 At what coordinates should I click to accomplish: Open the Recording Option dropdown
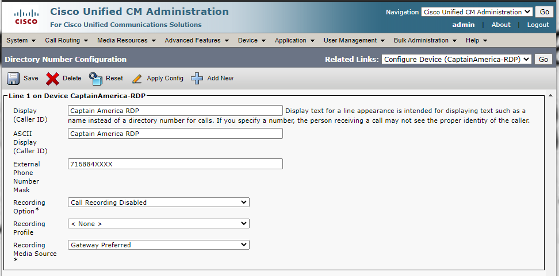click(159, 203)
